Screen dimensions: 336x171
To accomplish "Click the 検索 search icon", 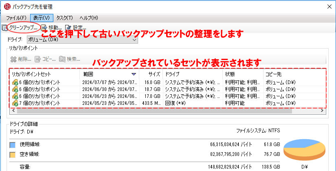I will (62, 59).
